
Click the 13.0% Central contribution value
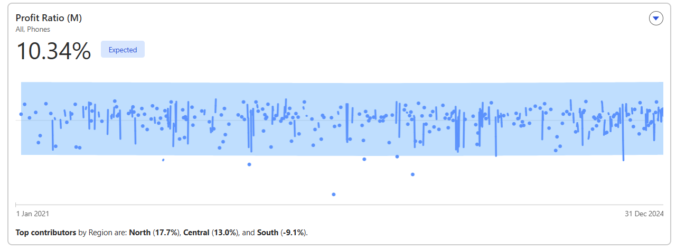(x=225, y=233)
